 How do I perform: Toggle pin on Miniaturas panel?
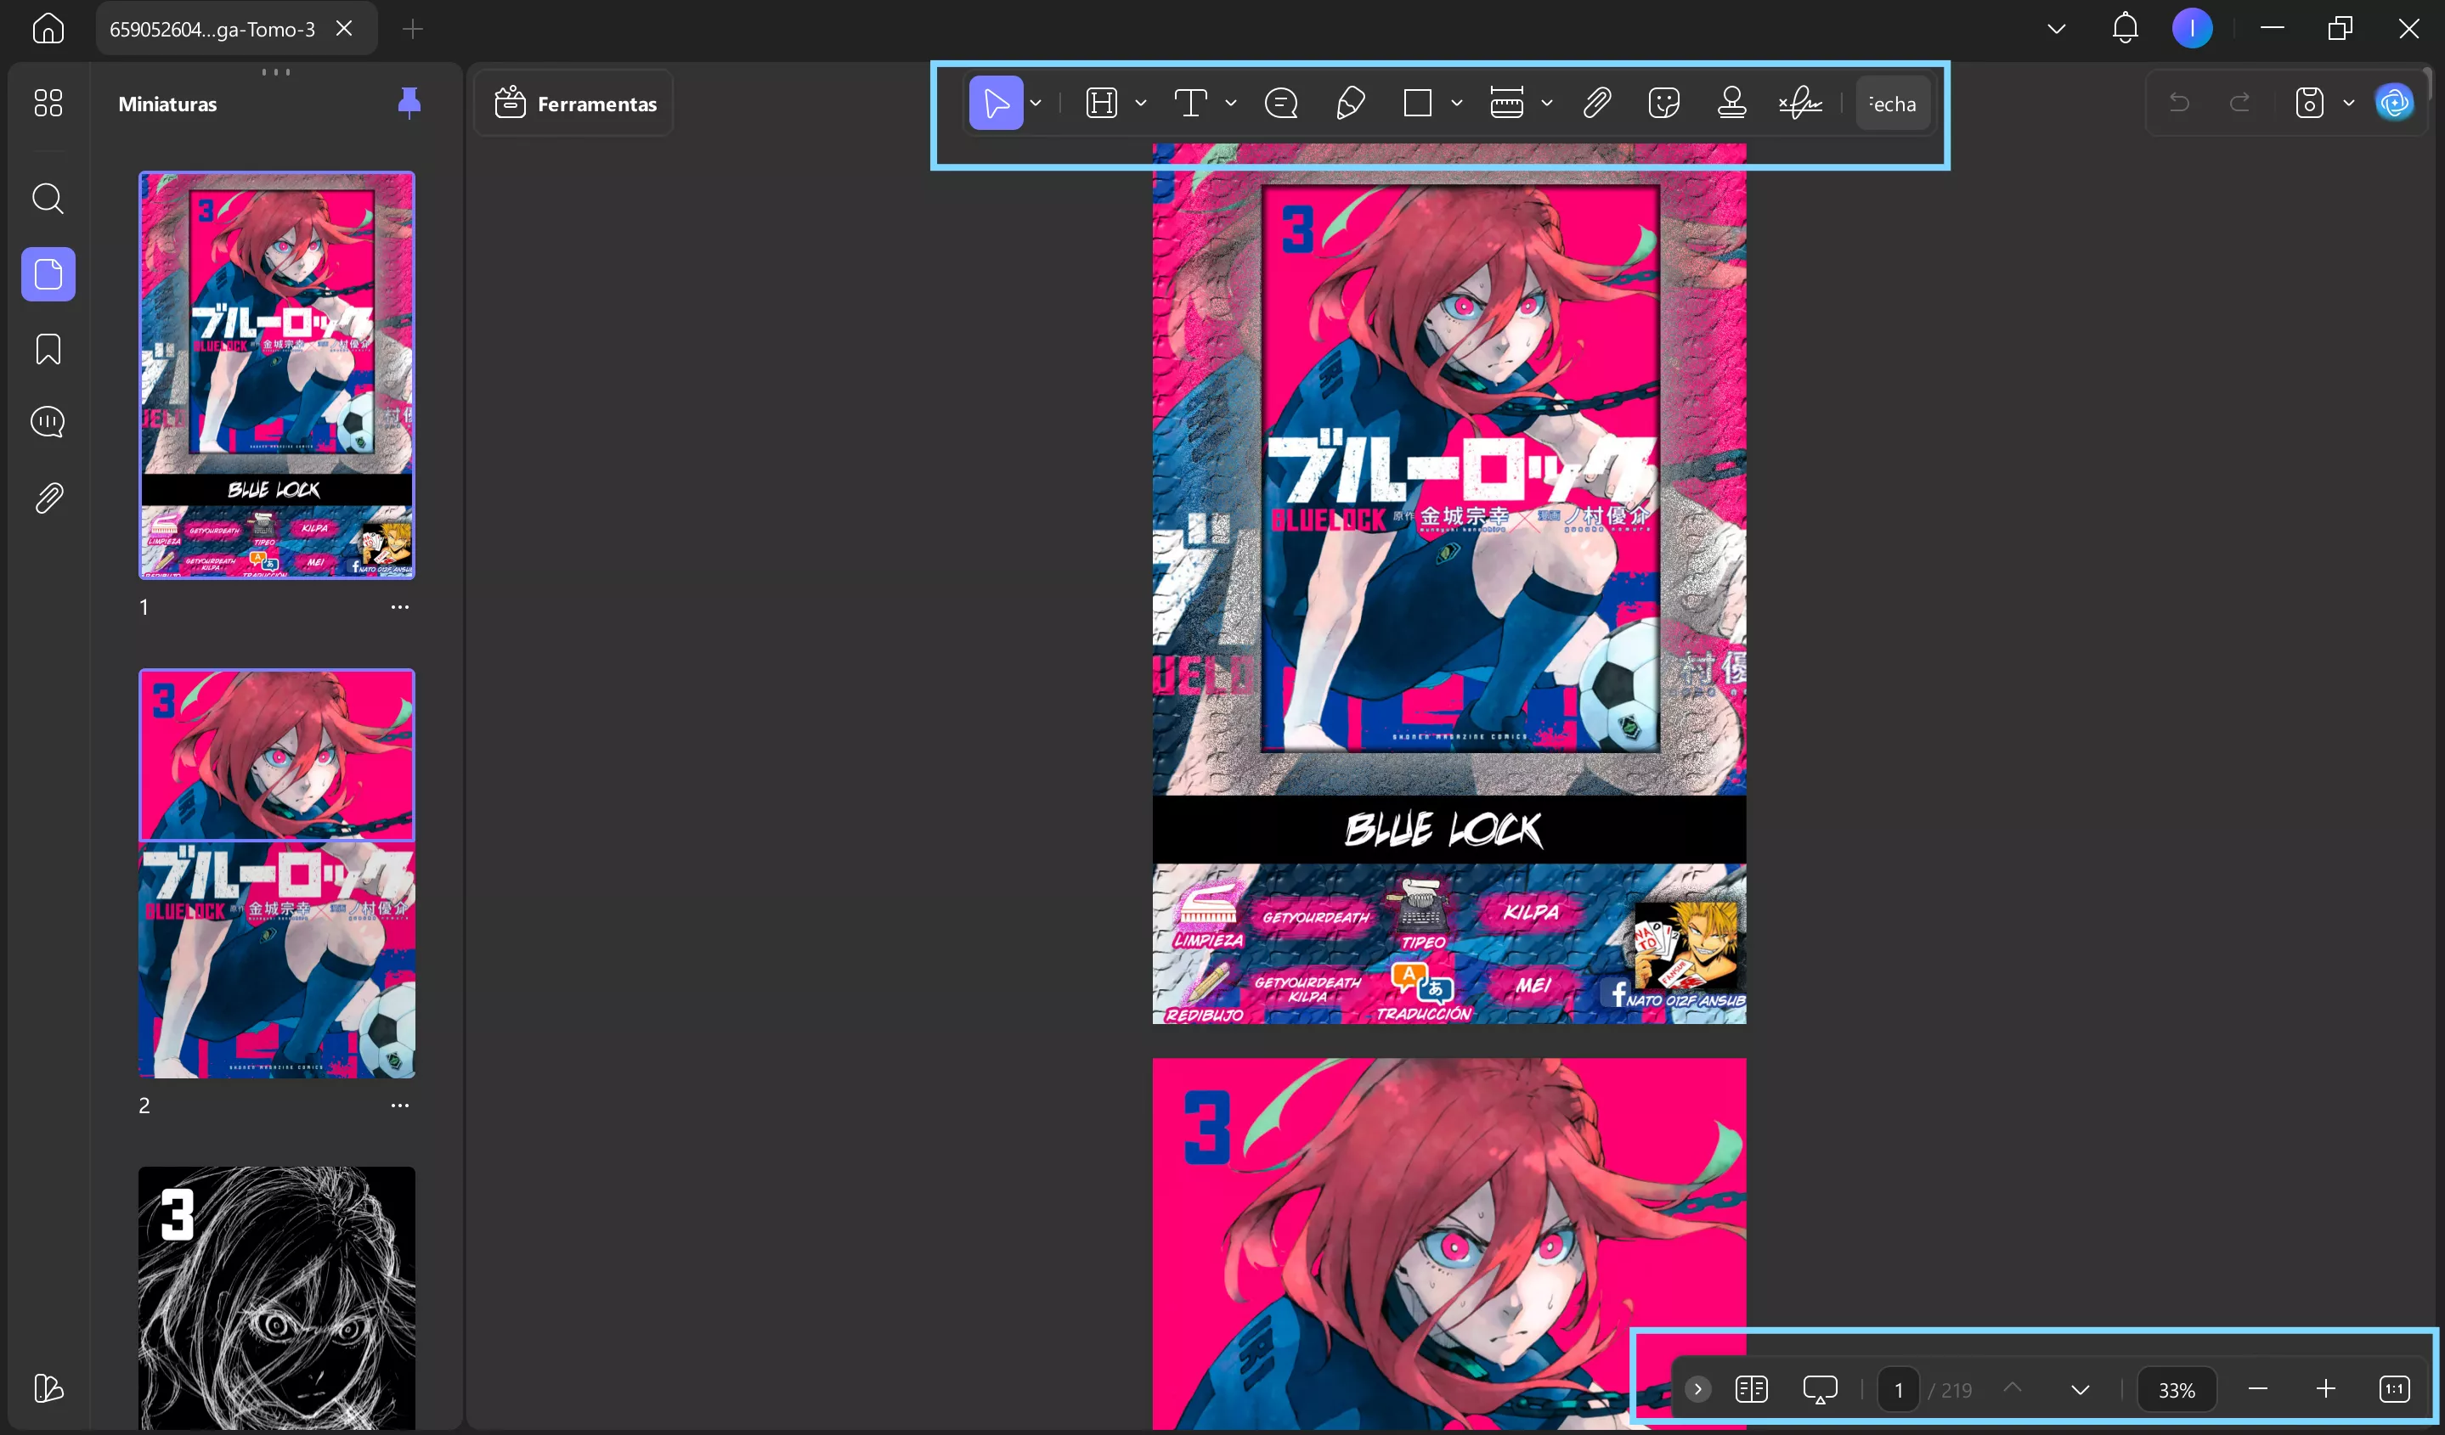409,103
